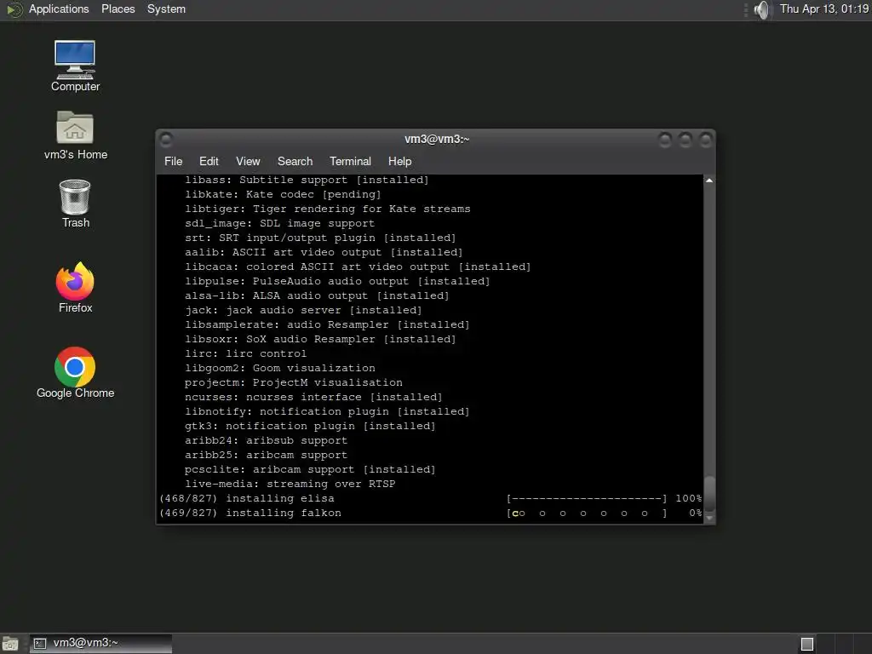The height and width of the screenshot is (654, 872).
Task: Open the Terminal menu in menu bar
Action: pos(350,161)
